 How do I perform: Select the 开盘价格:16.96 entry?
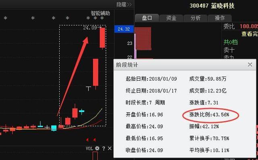(x=144, y=114)
